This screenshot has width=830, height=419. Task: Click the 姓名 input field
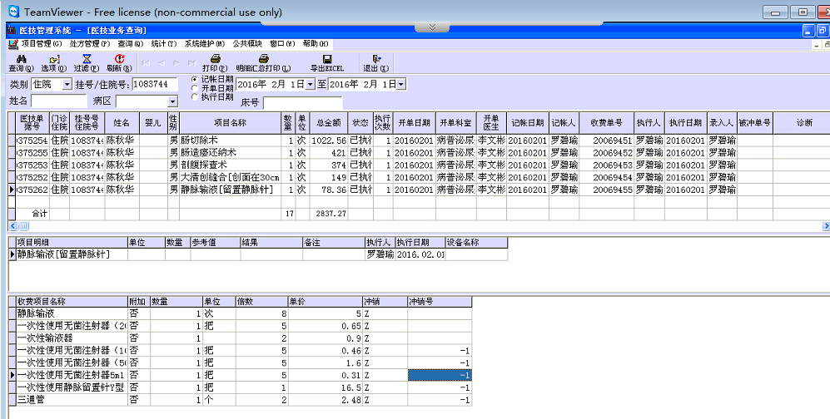59,101
